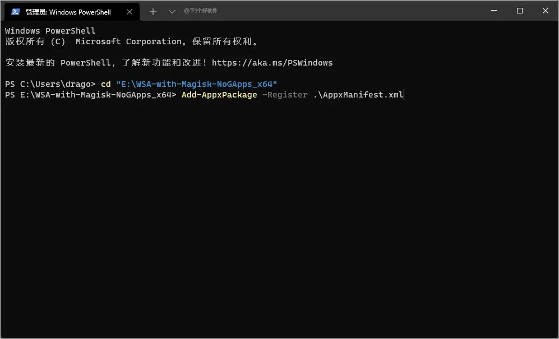Screen dimensions: 559x339
Task: Click the Add-AppxPackage command text
Action: coord(219,95)
